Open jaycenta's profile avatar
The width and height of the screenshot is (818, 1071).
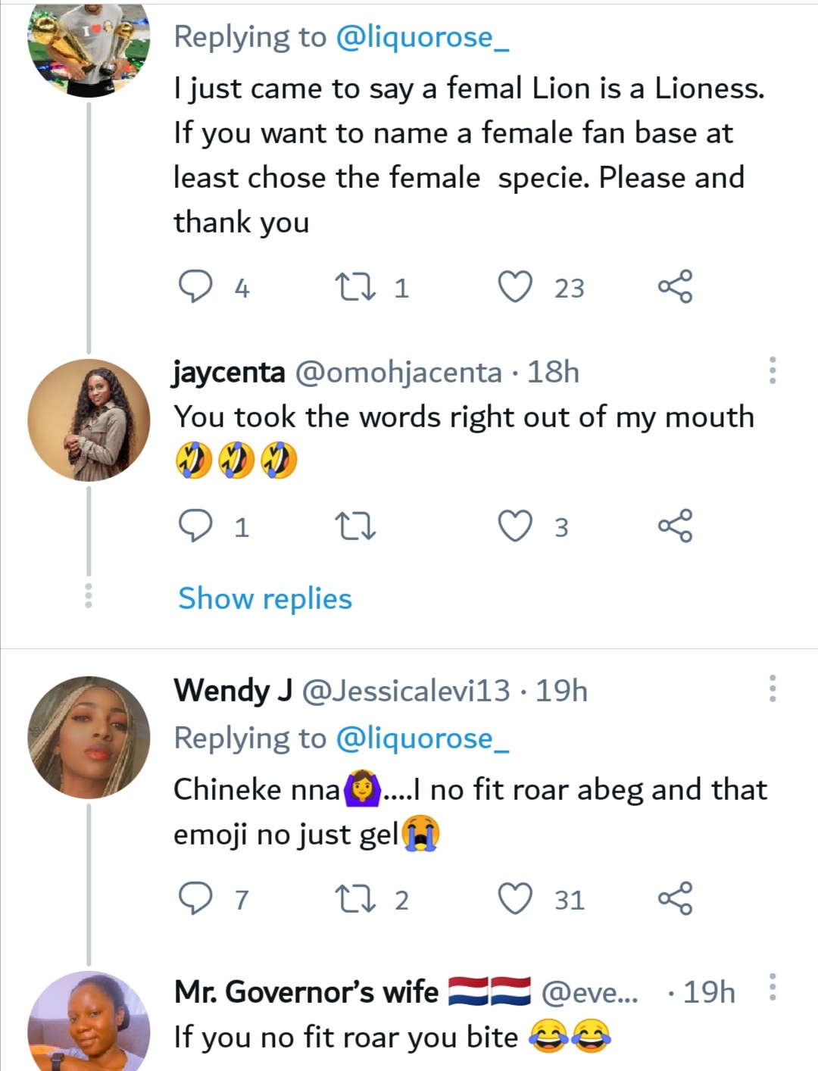[x=89, y=420]
